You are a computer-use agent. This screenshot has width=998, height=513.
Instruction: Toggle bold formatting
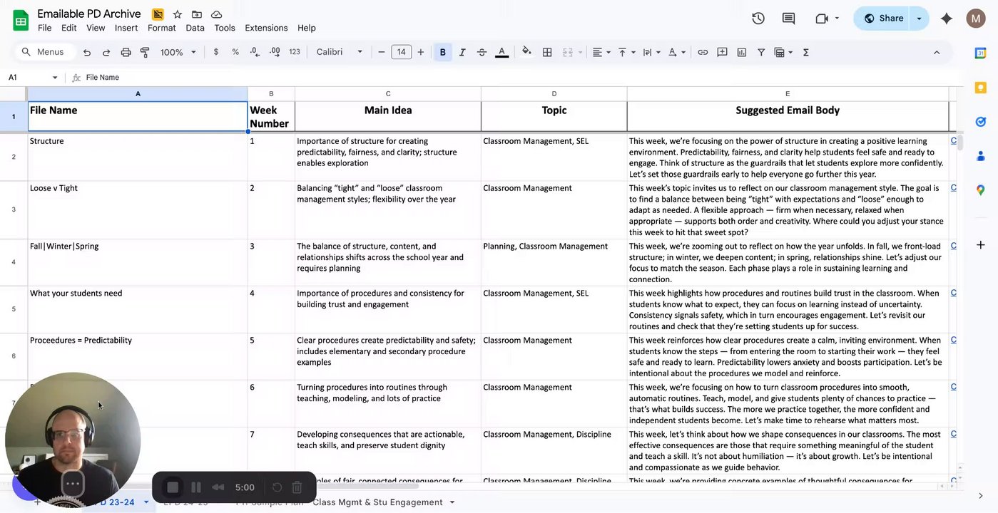[x=443, y=52]
